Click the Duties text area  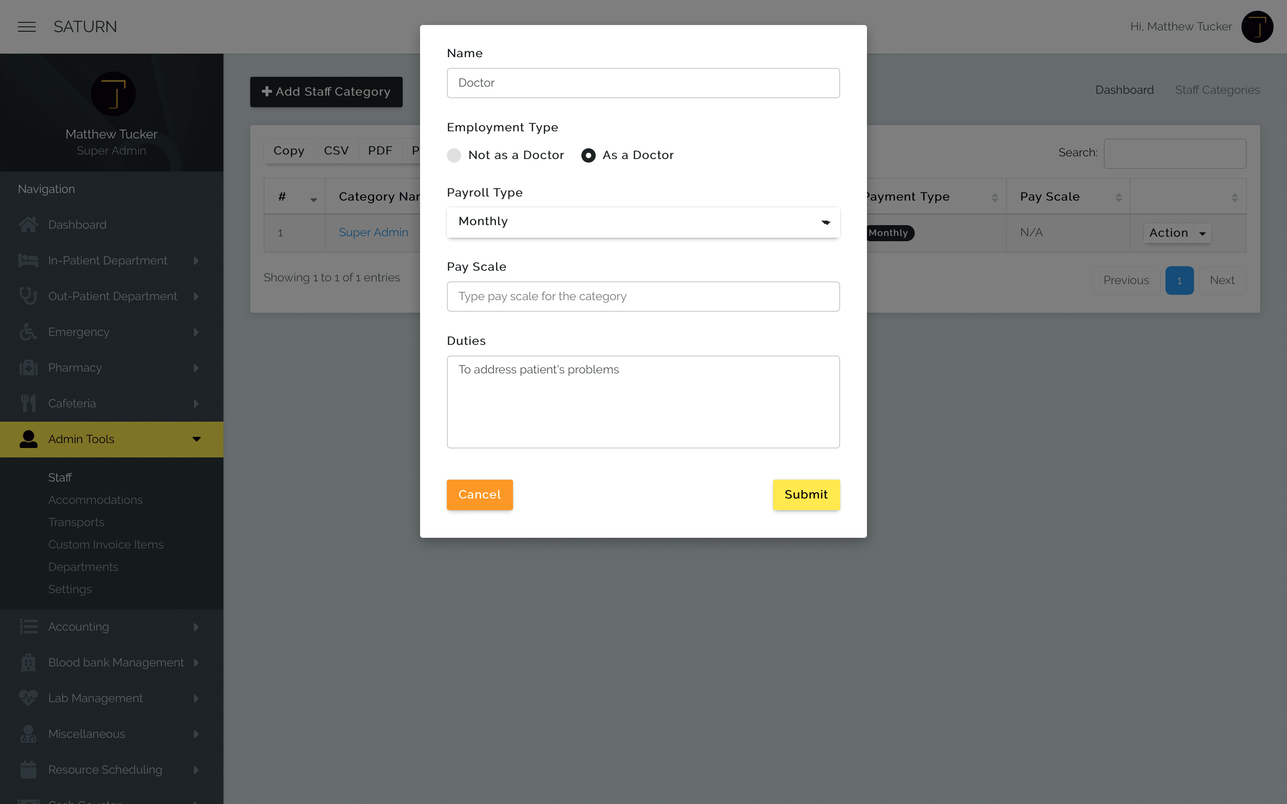(x=643, y=402)
